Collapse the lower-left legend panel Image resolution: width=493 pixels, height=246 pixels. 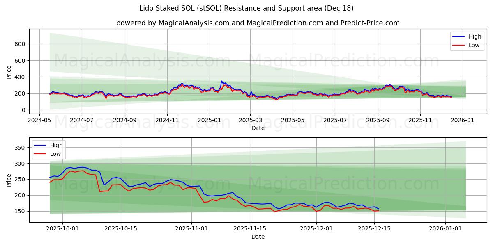coord(49,149)
